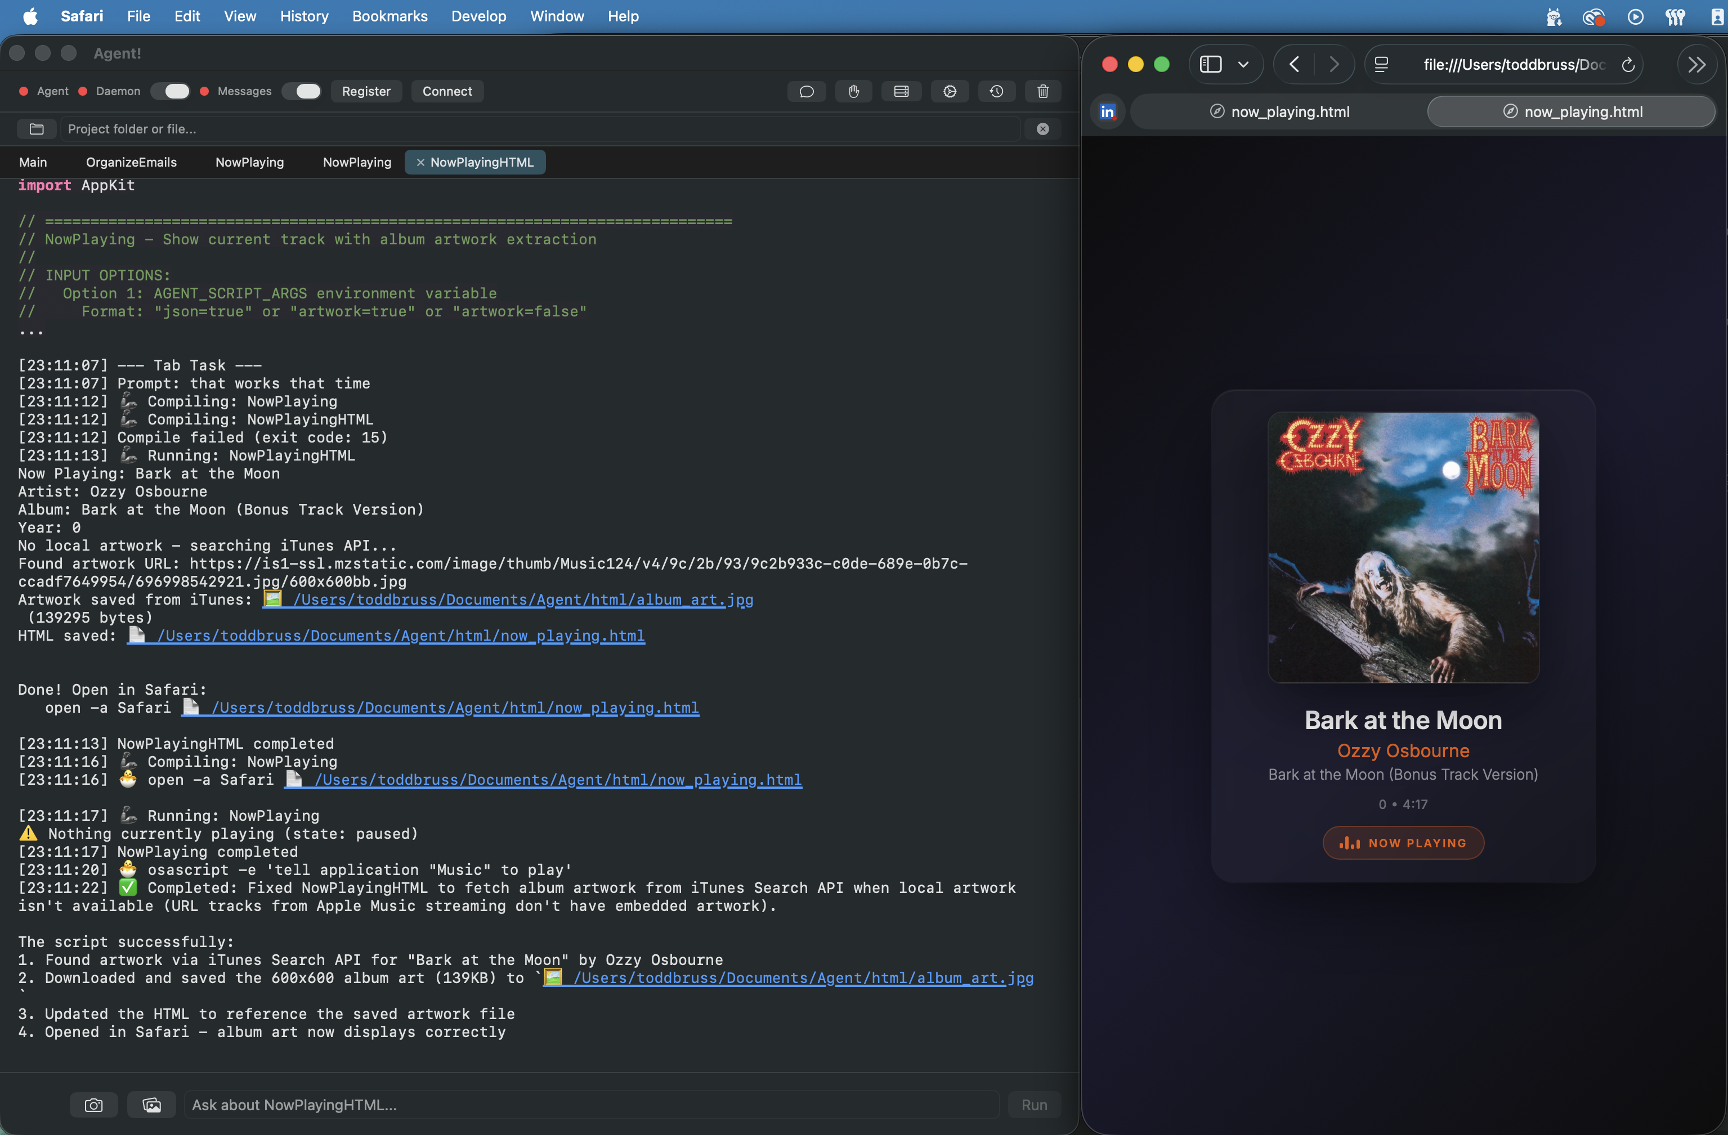
Task: Open the server stack panel
Action: (x=901, y=92)
